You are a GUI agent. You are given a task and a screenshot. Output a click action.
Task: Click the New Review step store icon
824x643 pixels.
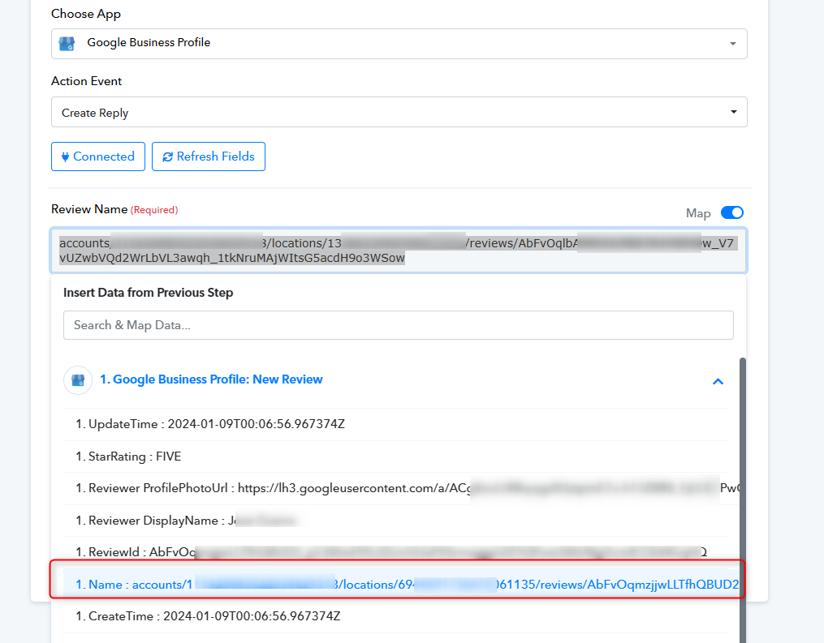78,380
